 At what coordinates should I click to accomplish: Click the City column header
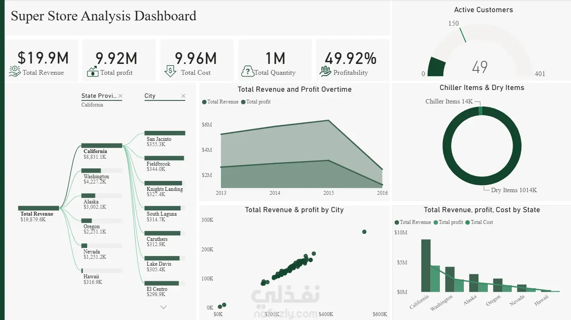[x=150, y=96]
